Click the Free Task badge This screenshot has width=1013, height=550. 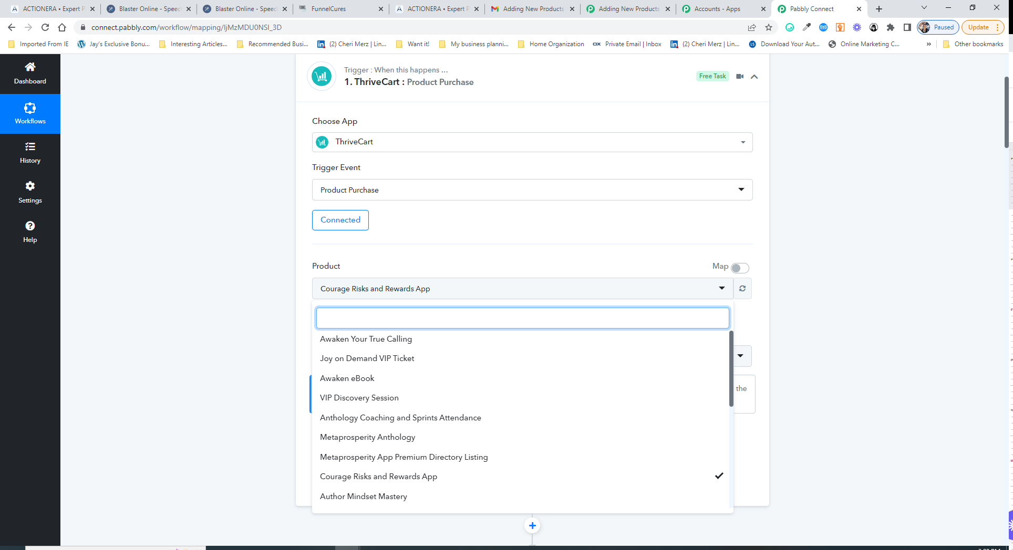point(712,76)
